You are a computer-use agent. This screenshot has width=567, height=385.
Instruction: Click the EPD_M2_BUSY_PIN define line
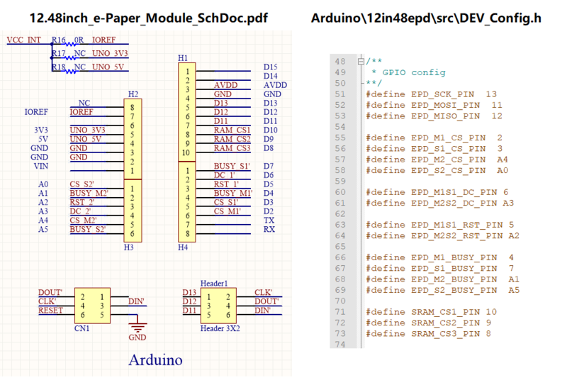(442, 279)
